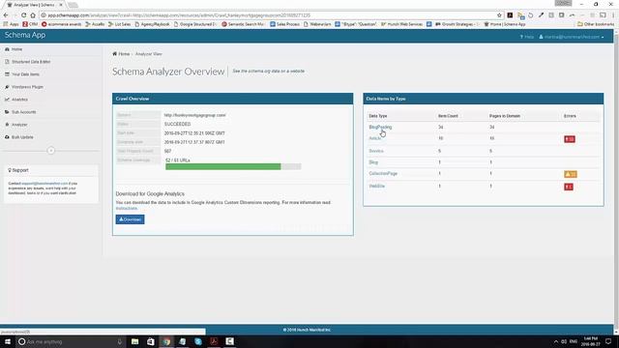The width and height of the screenshot is (619, 348).
Task: Open the Google Analytics instructions link
Action: pos(127,209)
